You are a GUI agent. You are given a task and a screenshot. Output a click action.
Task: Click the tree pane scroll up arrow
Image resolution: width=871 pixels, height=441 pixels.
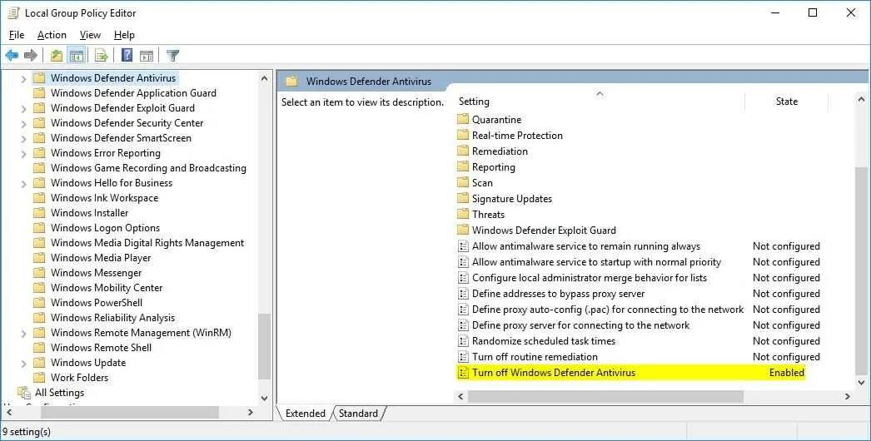click(x=265, y=79)
